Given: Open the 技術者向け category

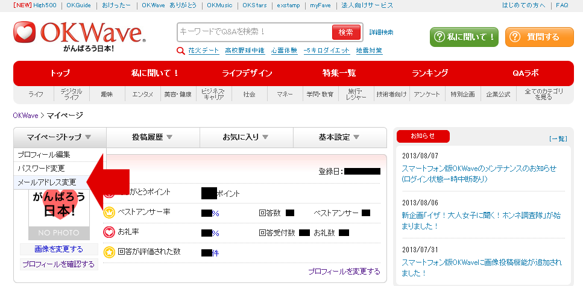Looking at the screenshot, I should (x=391, y=95).
